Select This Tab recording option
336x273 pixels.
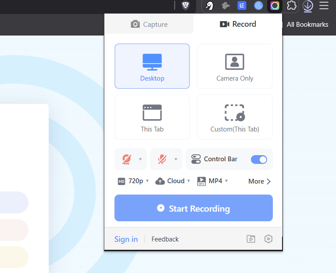click(x=152, y=117)
